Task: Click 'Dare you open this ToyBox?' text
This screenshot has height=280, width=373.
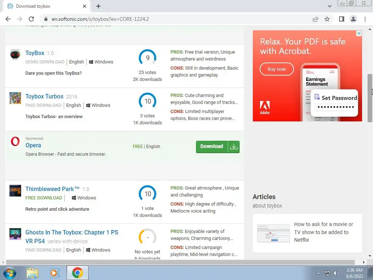Action: coord(54,73)
